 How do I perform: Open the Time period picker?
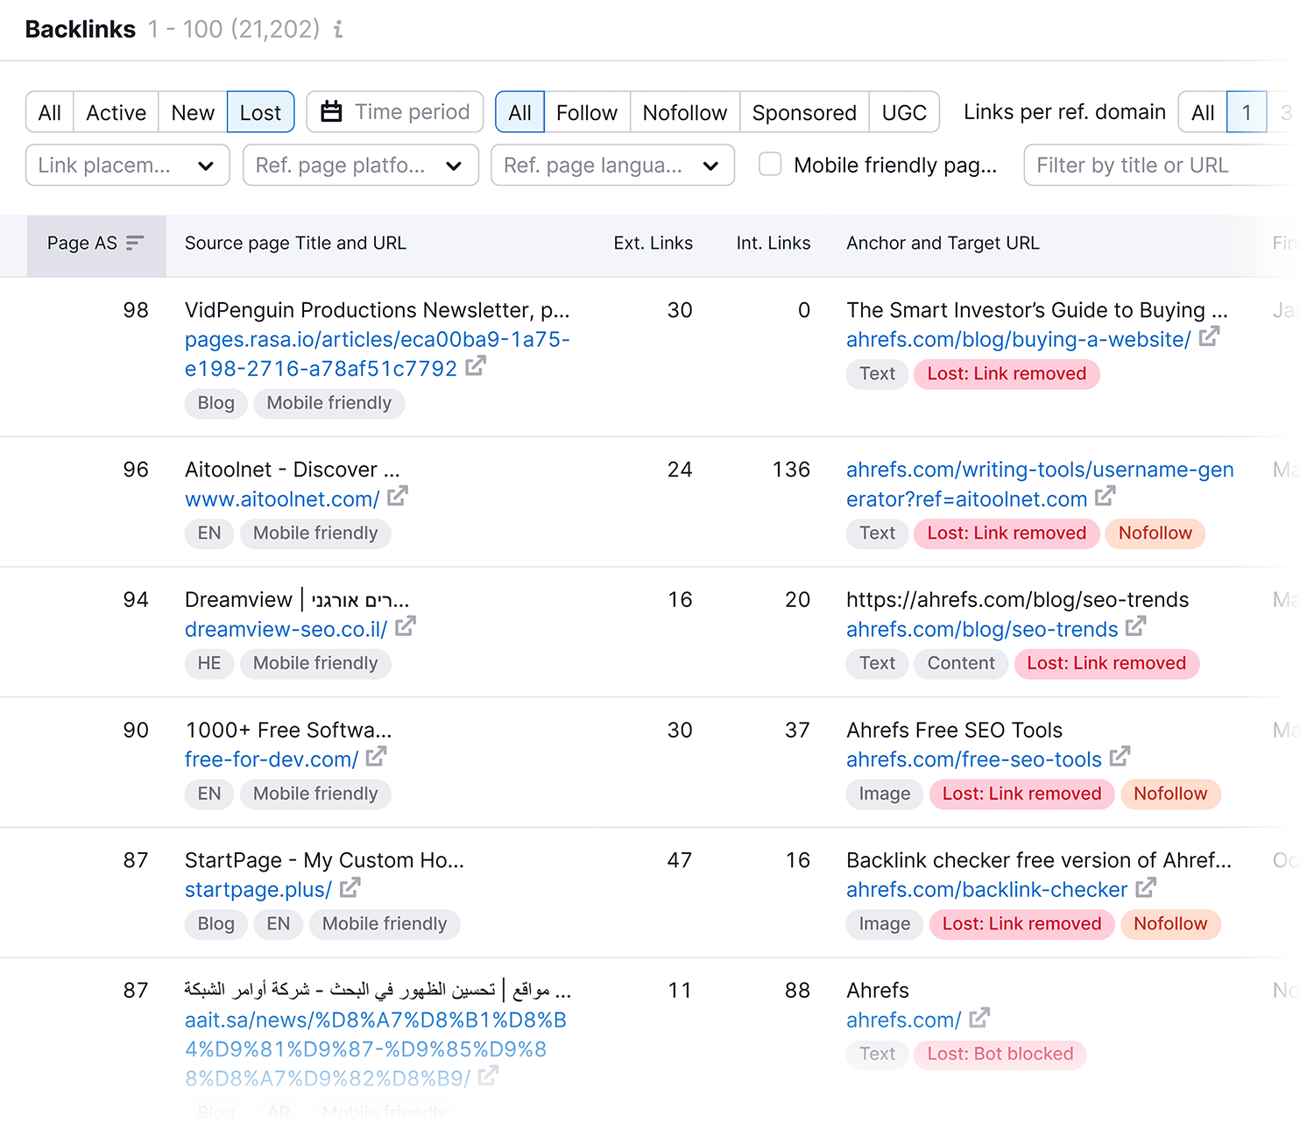(x=395, y=112)
